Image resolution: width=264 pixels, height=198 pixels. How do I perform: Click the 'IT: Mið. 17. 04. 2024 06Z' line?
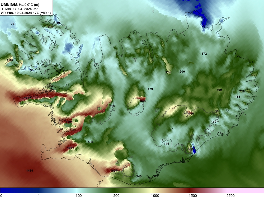pos(20,9)
